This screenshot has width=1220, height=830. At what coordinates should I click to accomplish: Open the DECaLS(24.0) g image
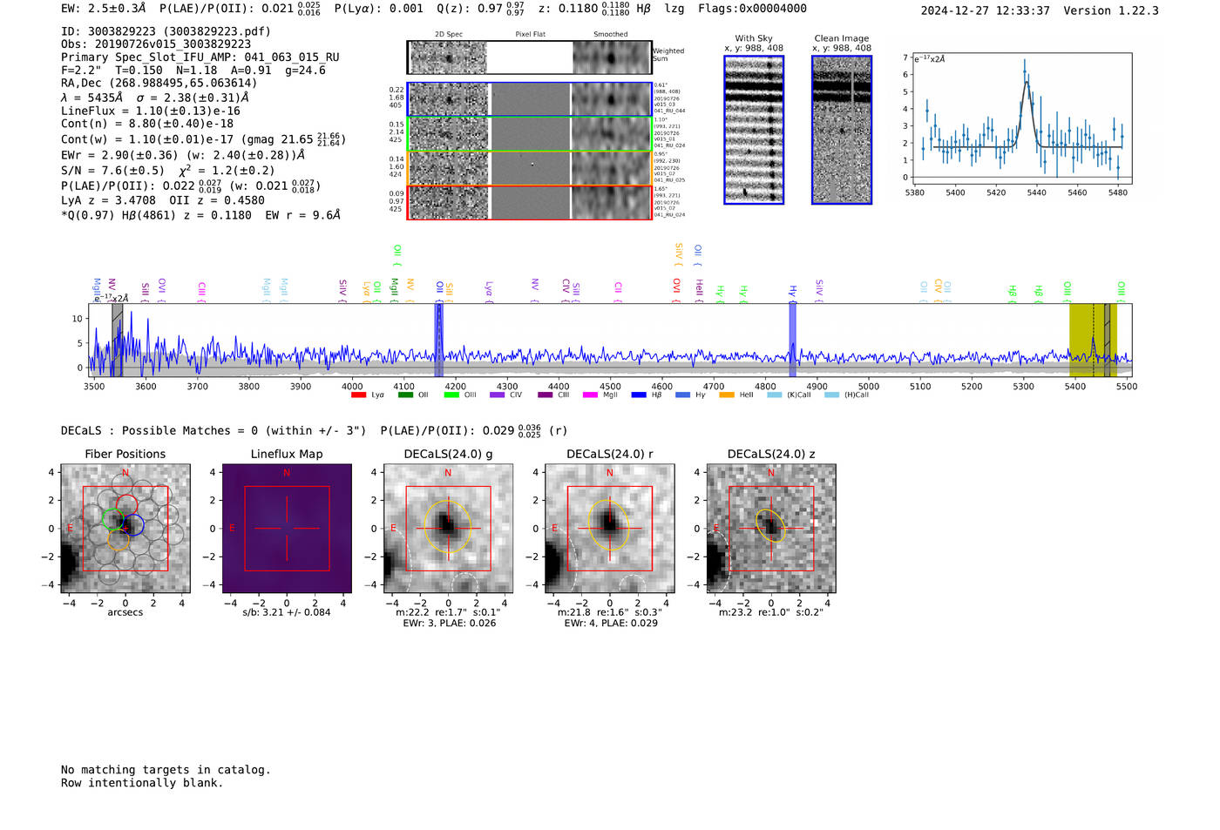click(448, 529)
